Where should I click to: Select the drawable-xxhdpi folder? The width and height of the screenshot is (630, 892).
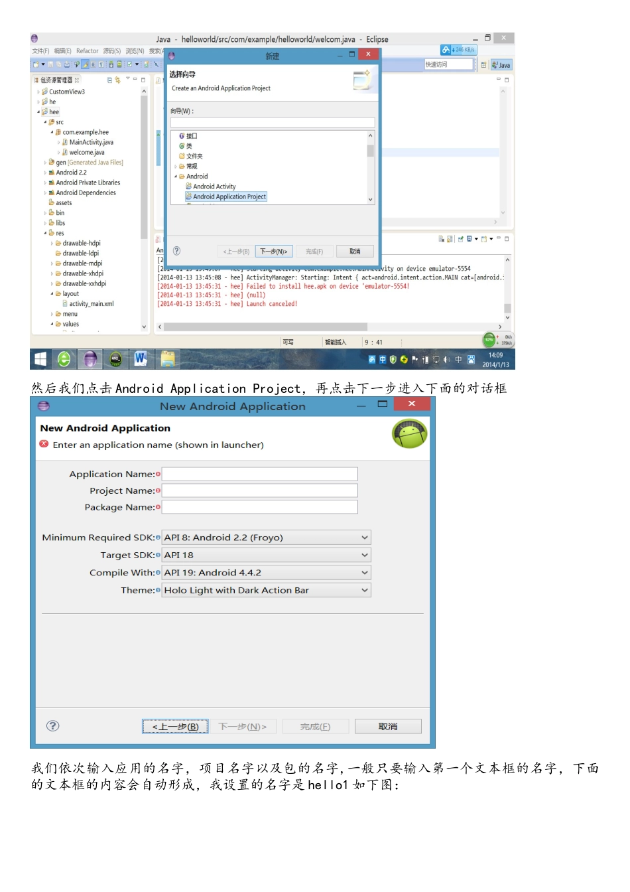click(x=81, y=283)
